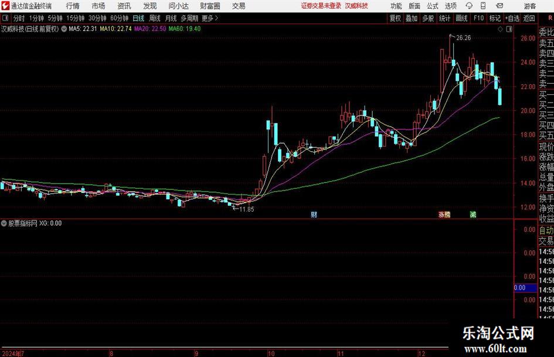Open the mobile phone icon in title bar

[x=483, y=6]
